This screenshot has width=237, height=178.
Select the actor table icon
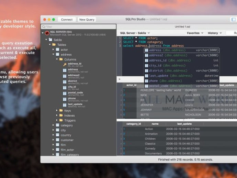(57, 49)
